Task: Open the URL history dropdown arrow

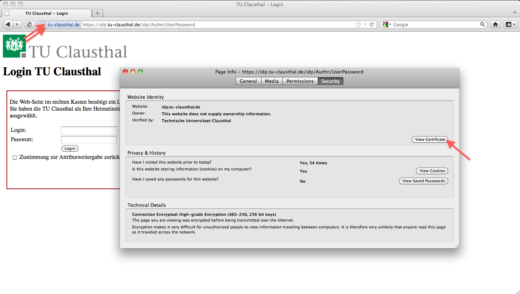Action: coord(365,25)
